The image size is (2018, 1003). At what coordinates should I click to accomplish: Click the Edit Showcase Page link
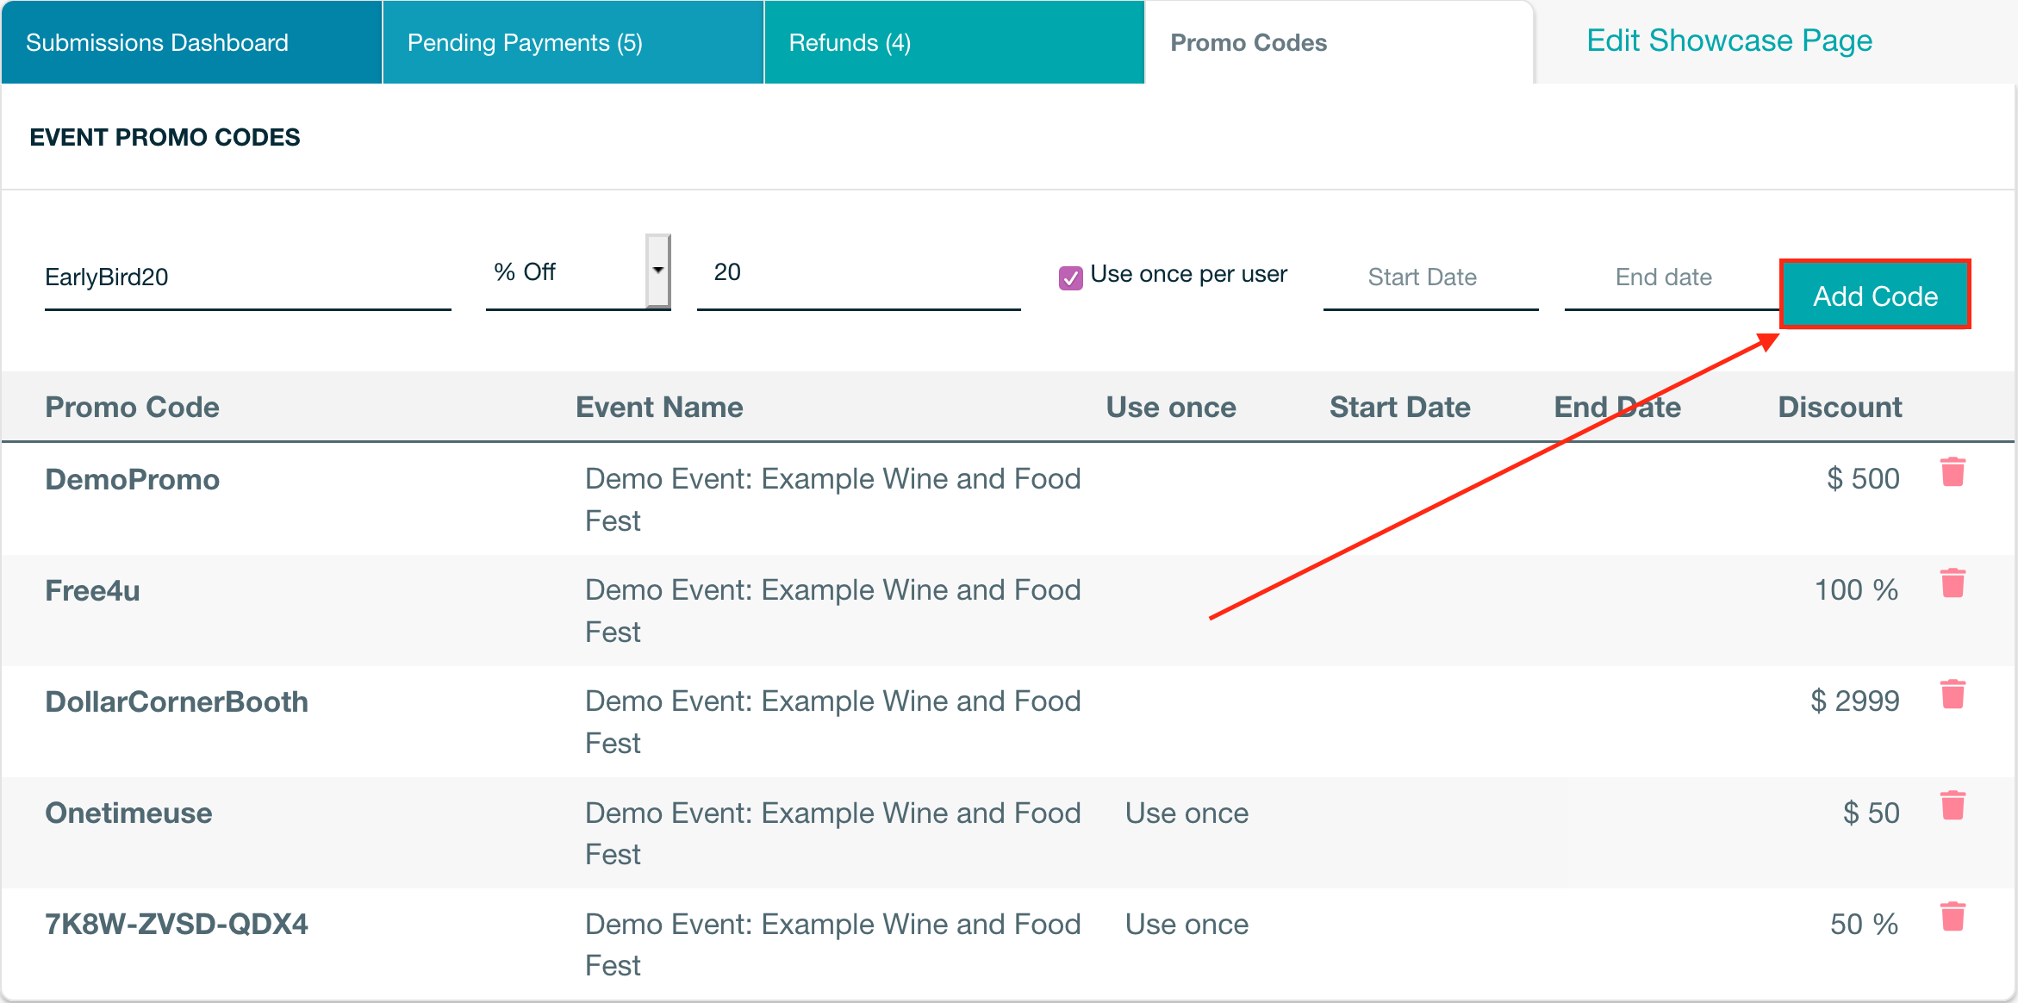pyautogui.click(x=1728, y=40)
